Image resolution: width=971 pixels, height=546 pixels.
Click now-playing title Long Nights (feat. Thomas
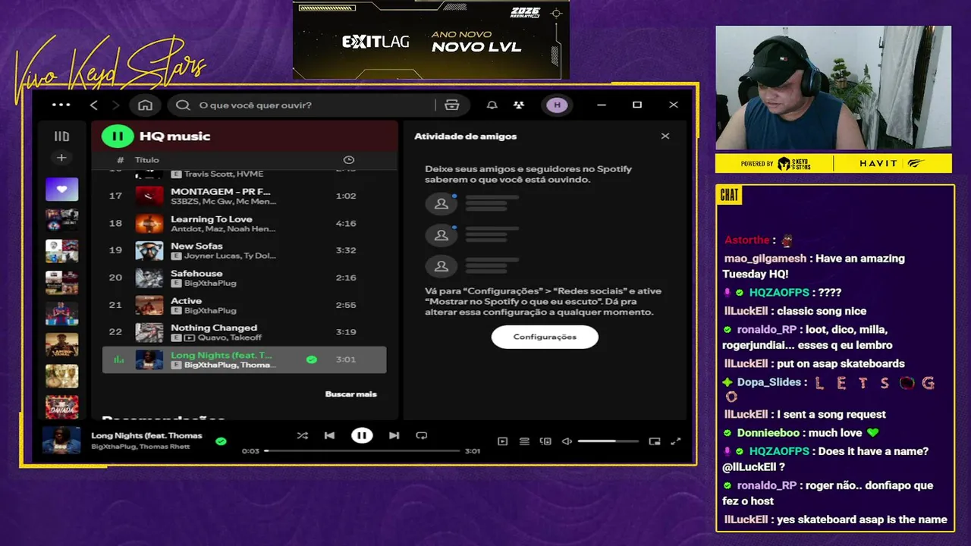147,435
